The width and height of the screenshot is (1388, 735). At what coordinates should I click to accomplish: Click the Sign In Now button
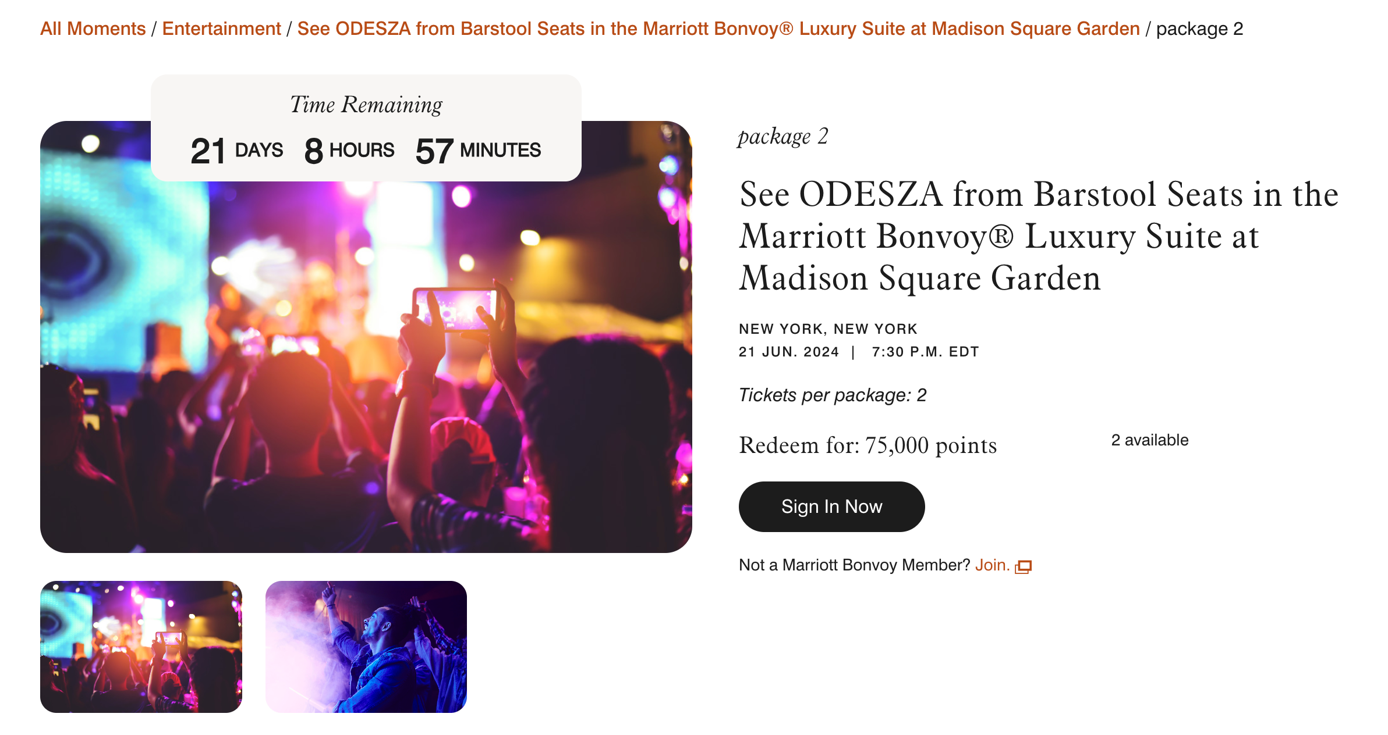(831, 506)
